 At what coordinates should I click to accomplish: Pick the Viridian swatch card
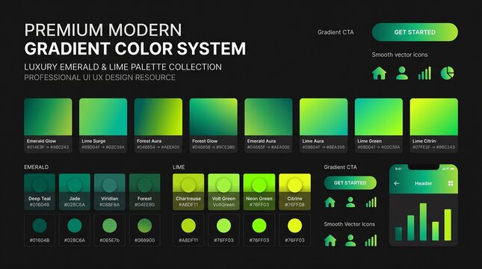[x=109, y=192]
